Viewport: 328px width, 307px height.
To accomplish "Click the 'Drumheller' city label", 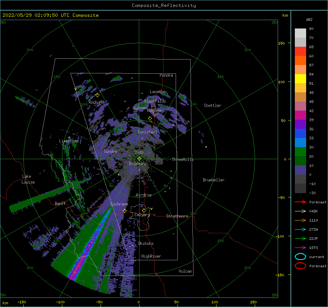I will point(214,180).
